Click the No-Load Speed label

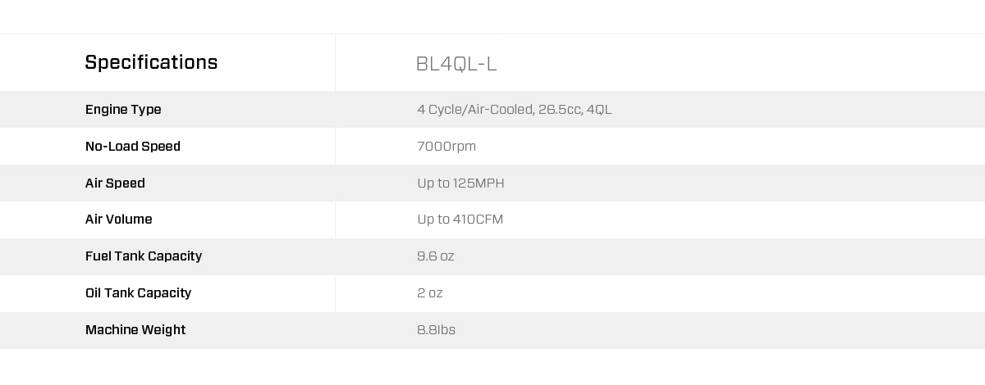click(133, 147)
